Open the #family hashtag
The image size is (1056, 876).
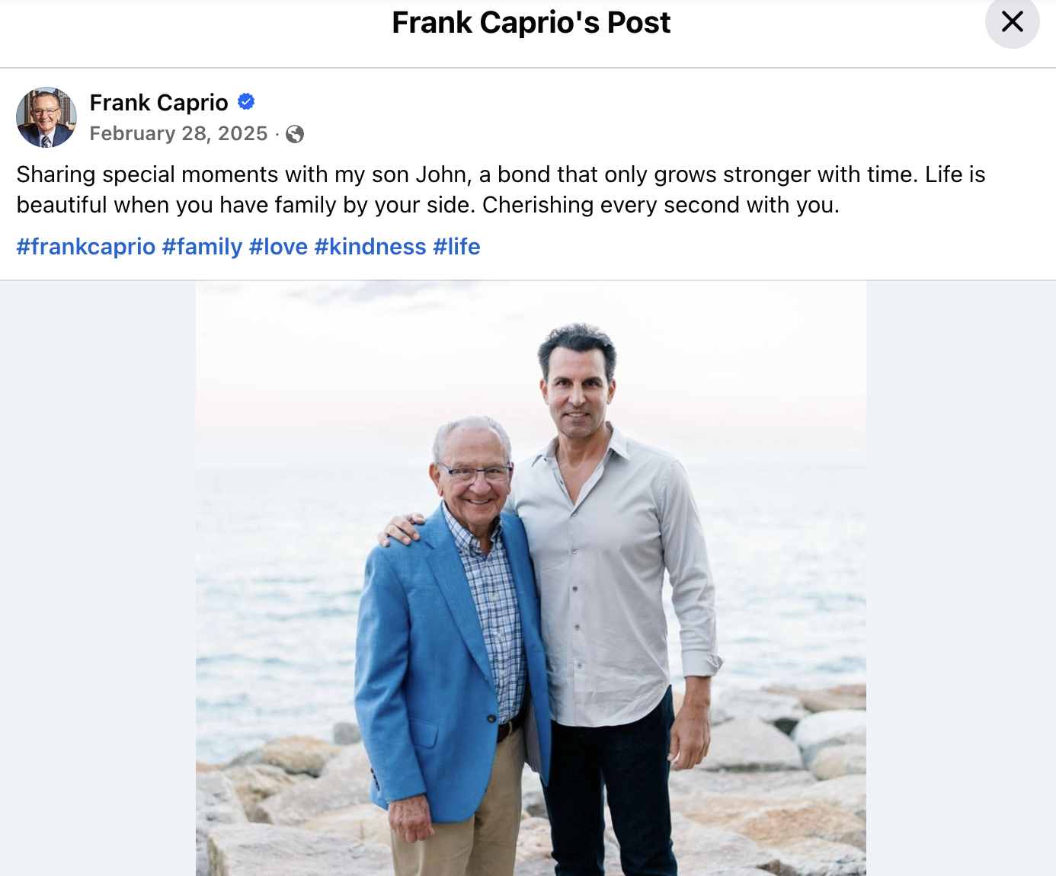tap(202, 247)
